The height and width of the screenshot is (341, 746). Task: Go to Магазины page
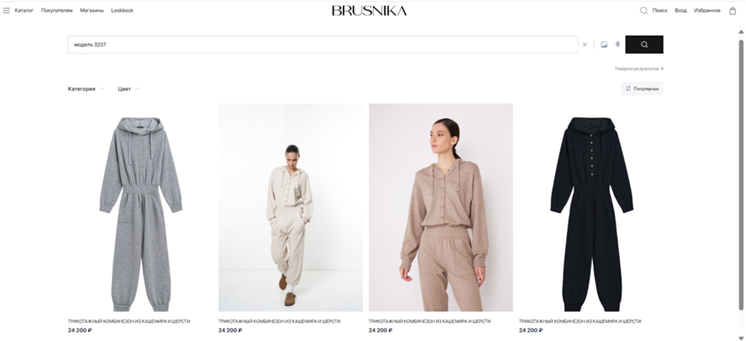tap(92, 10)
